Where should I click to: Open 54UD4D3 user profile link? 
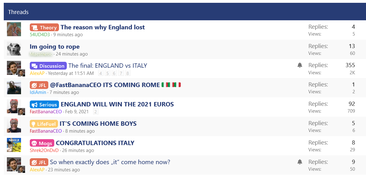[40, 35]
